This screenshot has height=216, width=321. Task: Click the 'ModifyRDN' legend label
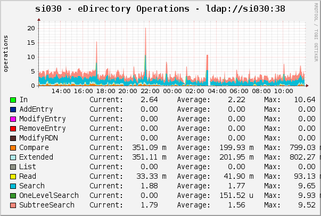click(38, 138)
